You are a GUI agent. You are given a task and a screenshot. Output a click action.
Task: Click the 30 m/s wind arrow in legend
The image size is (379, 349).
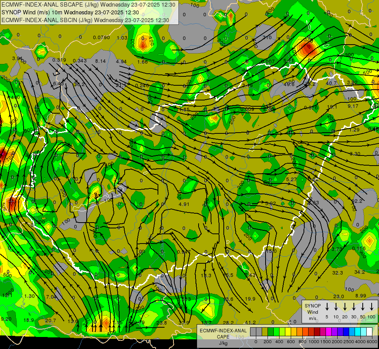pos(353,307)
